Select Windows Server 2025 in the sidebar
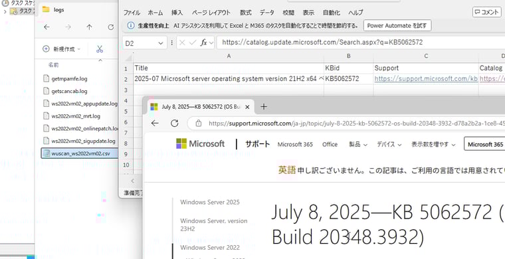Screen dimensions: 505x259 click(210, 203)
